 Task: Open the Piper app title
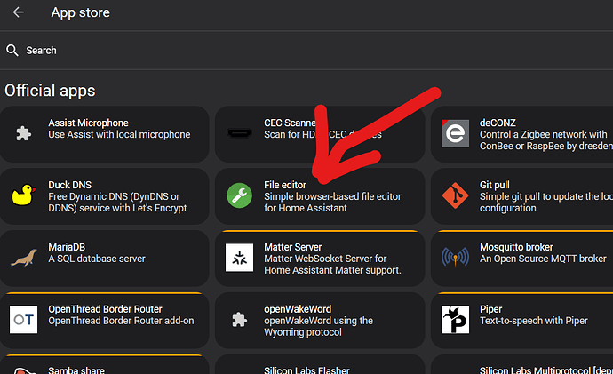coord(490,309)
